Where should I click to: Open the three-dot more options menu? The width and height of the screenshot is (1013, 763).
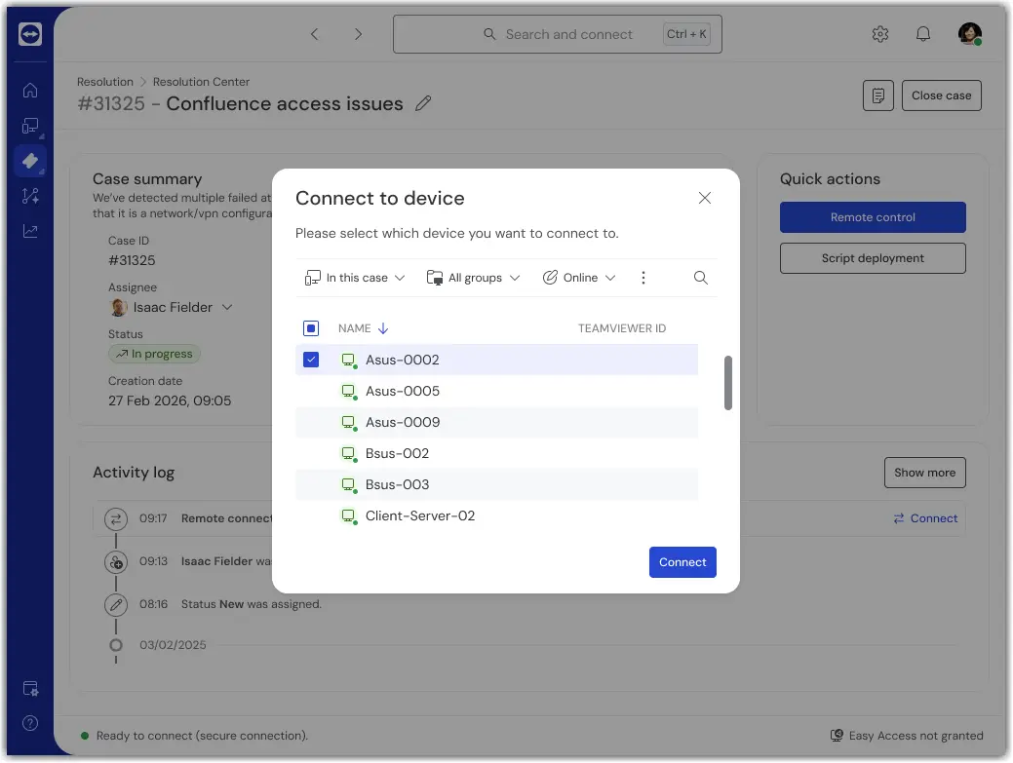pyautogui.click(x=643, y=278)
